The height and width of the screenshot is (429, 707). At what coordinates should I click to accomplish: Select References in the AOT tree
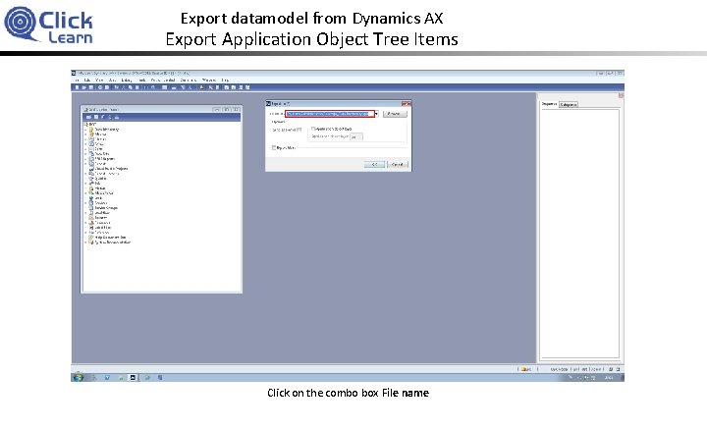click(103, 232)
